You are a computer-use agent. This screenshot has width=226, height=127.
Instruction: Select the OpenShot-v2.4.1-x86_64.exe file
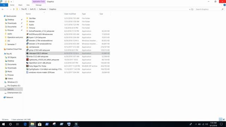pyautogui.click(x=40, y=63)
